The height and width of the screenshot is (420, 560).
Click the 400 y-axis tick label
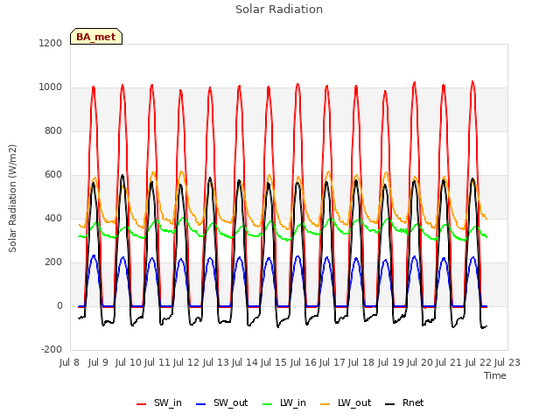pyautogui.click(x=53, y=218)
